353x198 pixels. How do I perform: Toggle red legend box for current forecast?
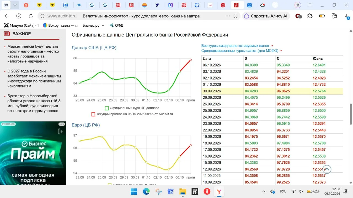pyautogui.click(x=93, y=114)
